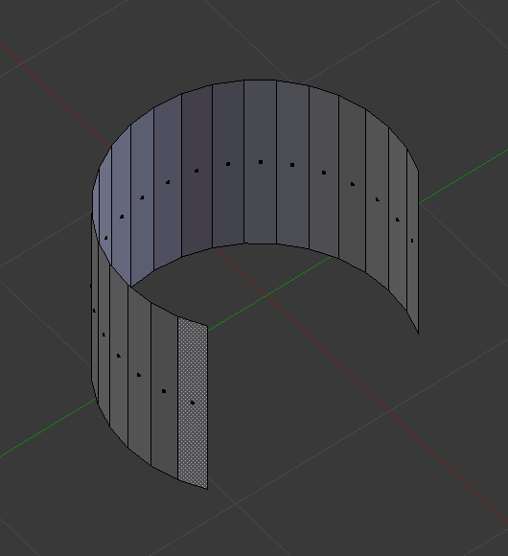The height and width of the screenshot is (556, 508).
Task: Select the gray face adjoining the stippled face
Action: click(x=164, y=391)
